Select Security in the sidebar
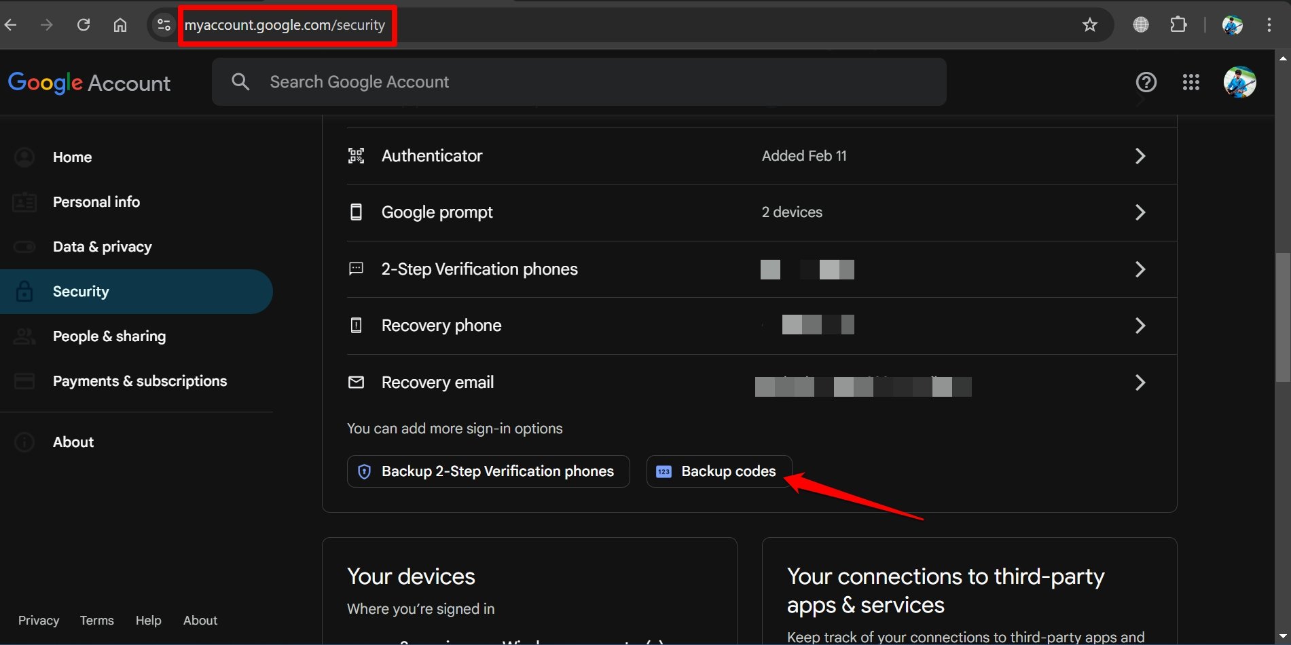The image size is (1291, 645). pos(136,292)
